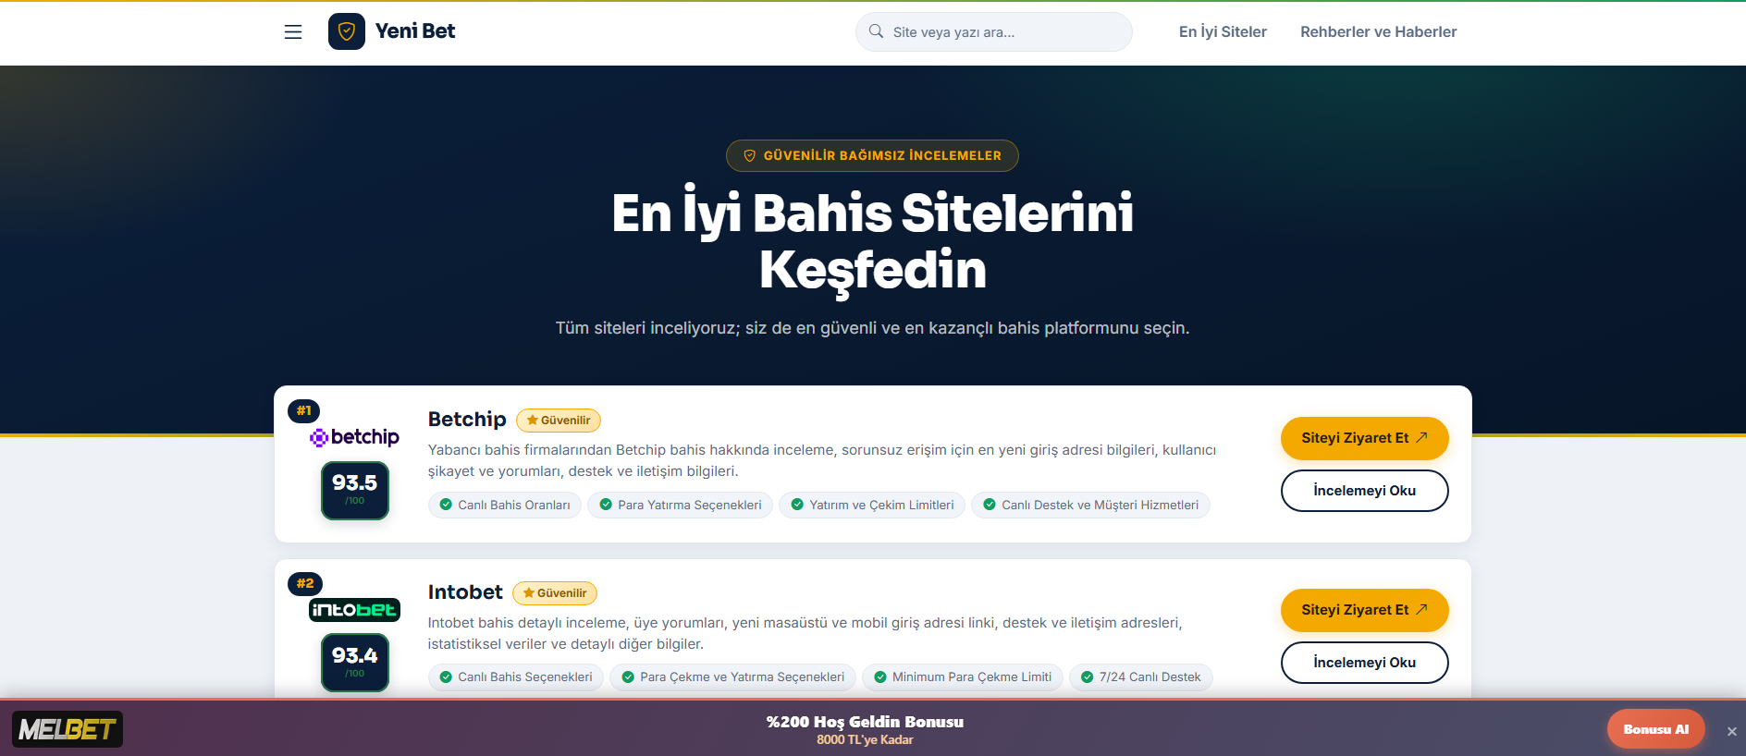Click the Intobet title

coord(465,592)
